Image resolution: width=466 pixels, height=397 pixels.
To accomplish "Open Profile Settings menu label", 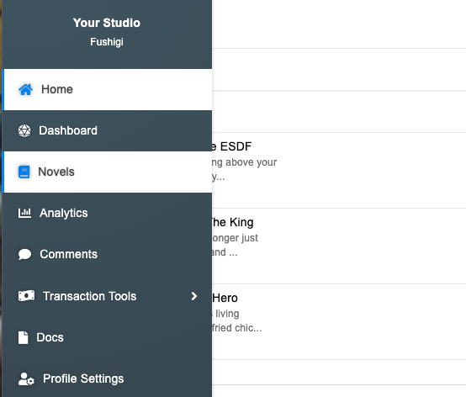I will click(83, 378).
